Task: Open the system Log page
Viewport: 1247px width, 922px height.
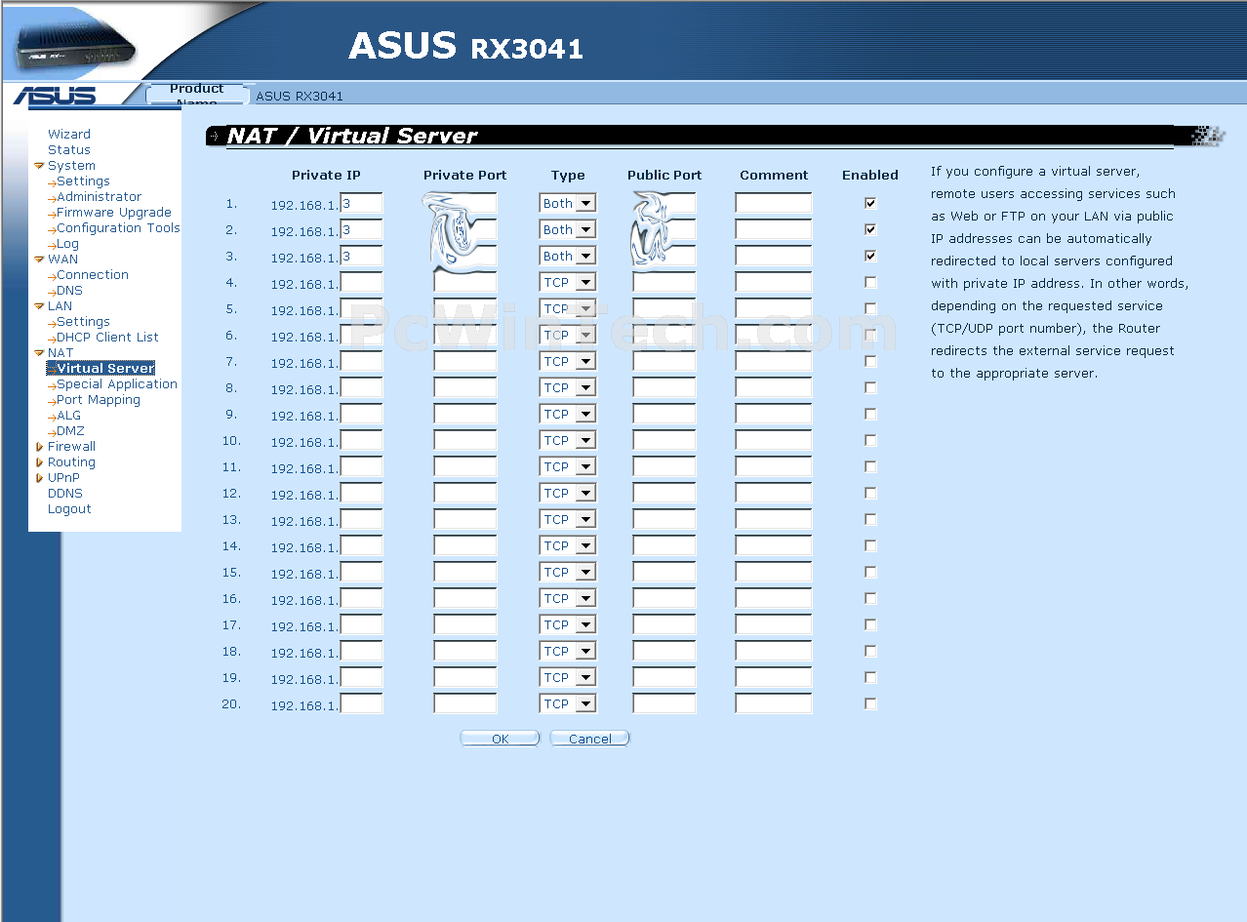Action: click(x=67, y=244)
